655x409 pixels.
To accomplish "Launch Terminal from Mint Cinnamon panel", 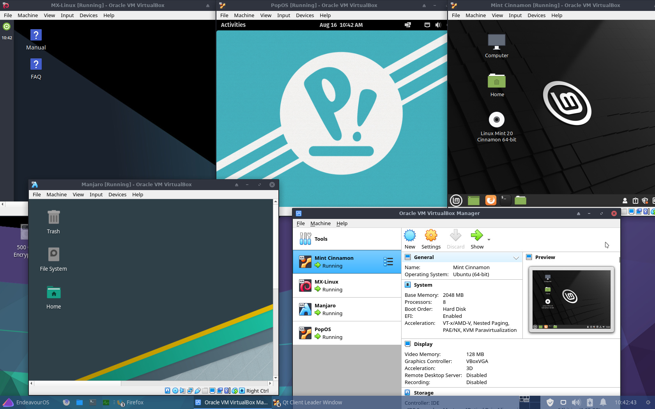I will pyautogui.click(x=505, y=200).
